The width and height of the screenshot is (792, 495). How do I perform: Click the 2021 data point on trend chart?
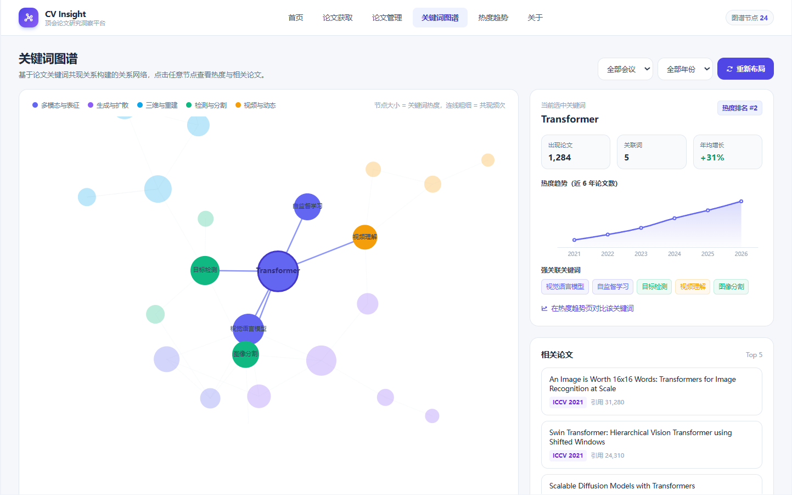[574, 240]
